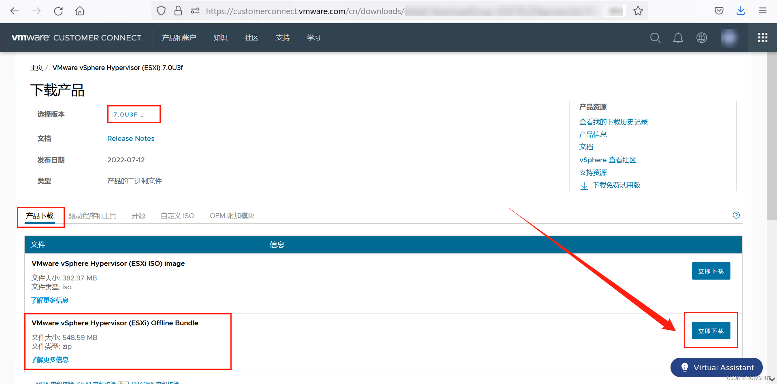Select breadcrumb text VMware vSphere Hypervisor (ESXi) 7.0U3f

pyautogui.click(x=117, y=68)
